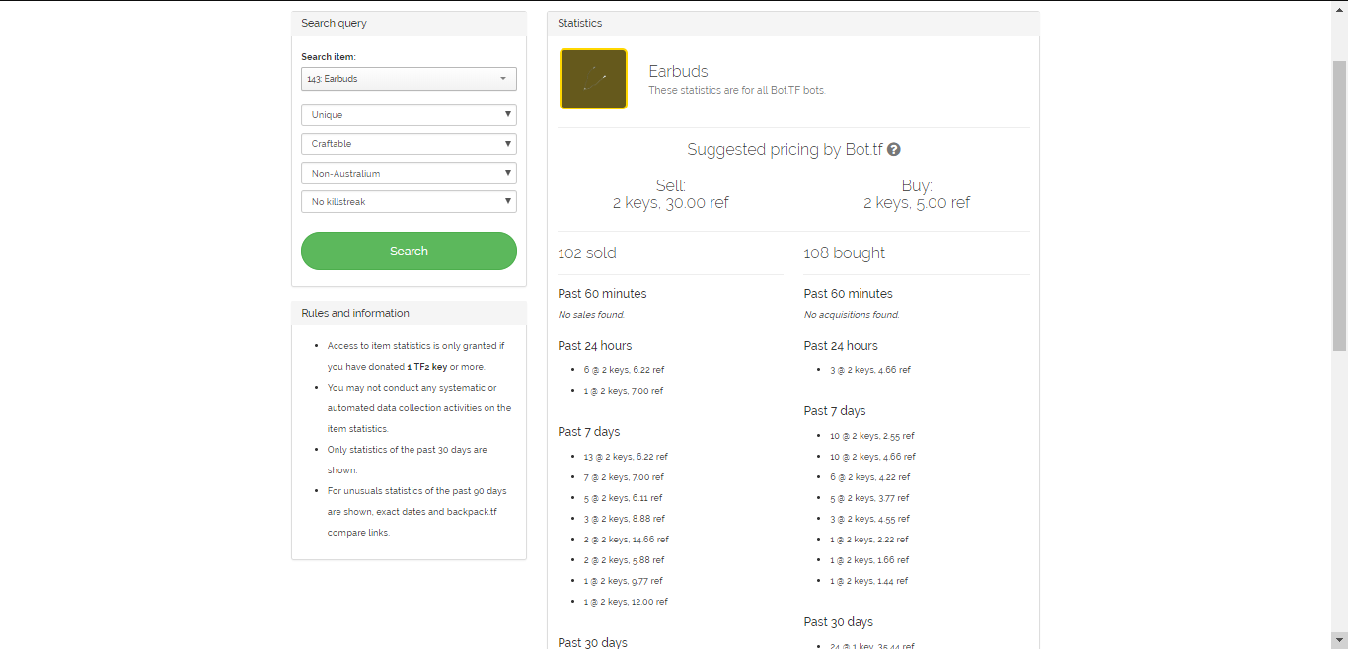
Task: Expand the Craftable dropdown
Action: (409, 144)
